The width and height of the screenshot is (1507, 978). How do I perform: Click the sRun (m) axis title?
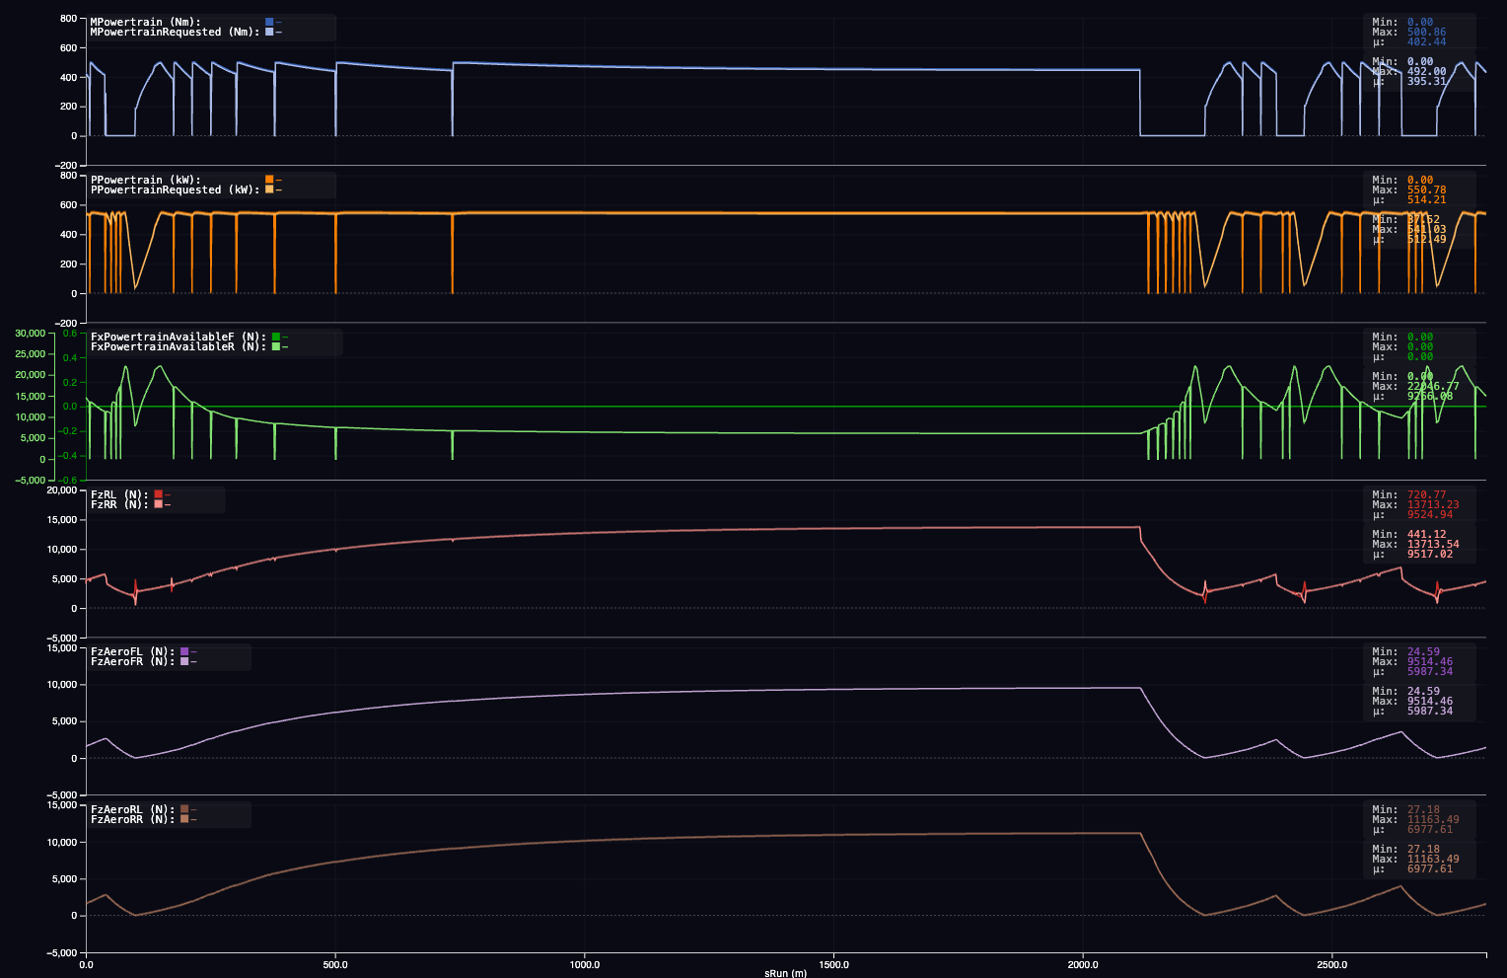pos(785,973)
